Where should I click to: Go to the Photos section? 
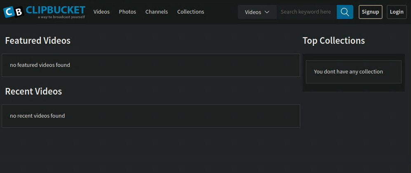click(x=127, y=12)
